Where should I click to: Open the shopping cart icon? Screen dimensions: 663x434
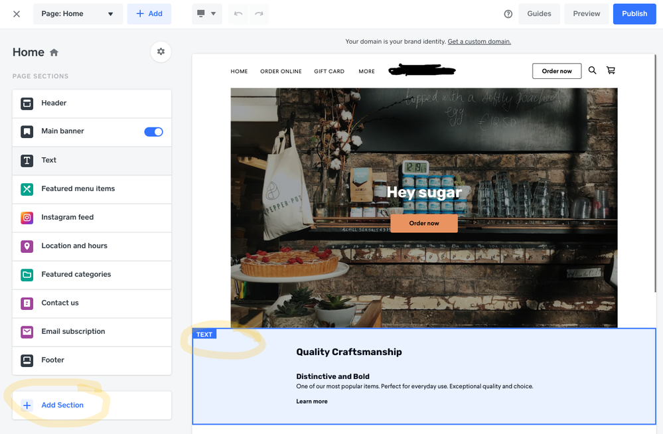pyautogui.click(x=611, y=70)
